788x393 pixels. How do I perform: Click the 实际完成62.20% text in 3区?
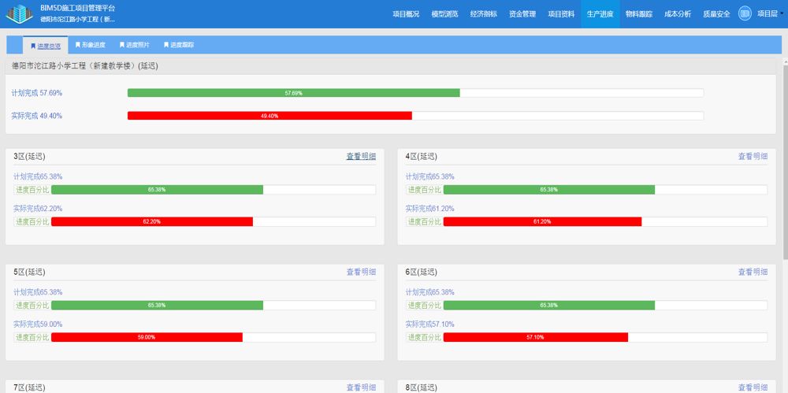[x=38, y=209]
